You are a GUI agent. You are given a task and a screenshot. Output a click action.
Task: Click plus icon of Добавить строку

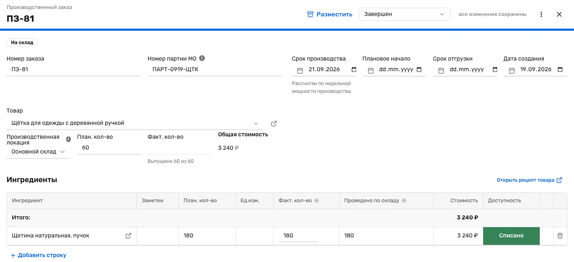pos(13,255)
